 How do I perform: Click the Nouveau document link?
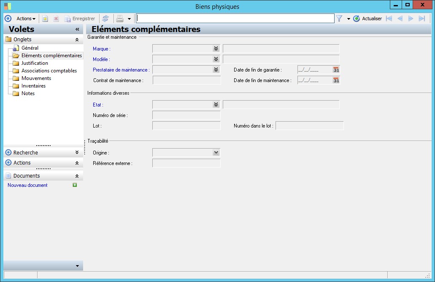pos(27,185)
